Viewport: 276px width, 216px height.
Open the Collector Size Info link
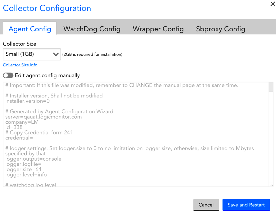point(20,65)
